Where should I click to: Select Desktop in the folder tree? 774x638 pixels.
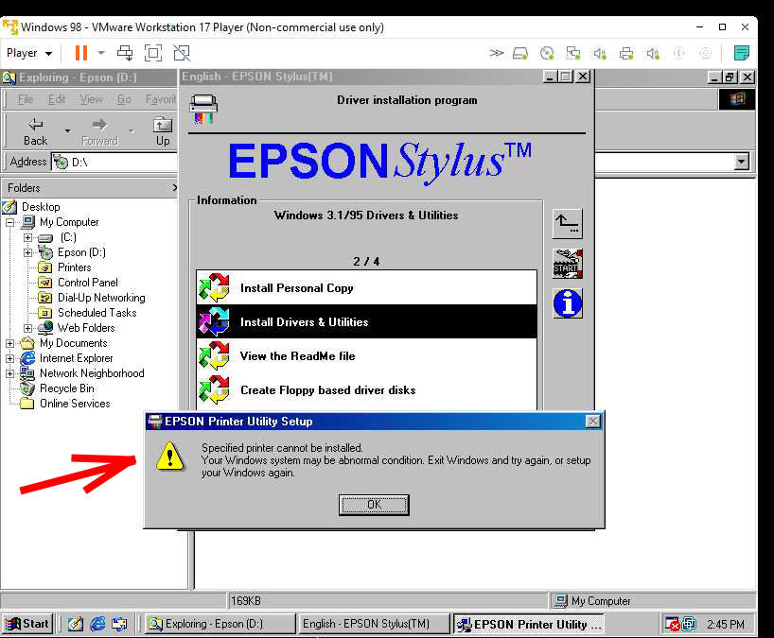pos(41,207)
